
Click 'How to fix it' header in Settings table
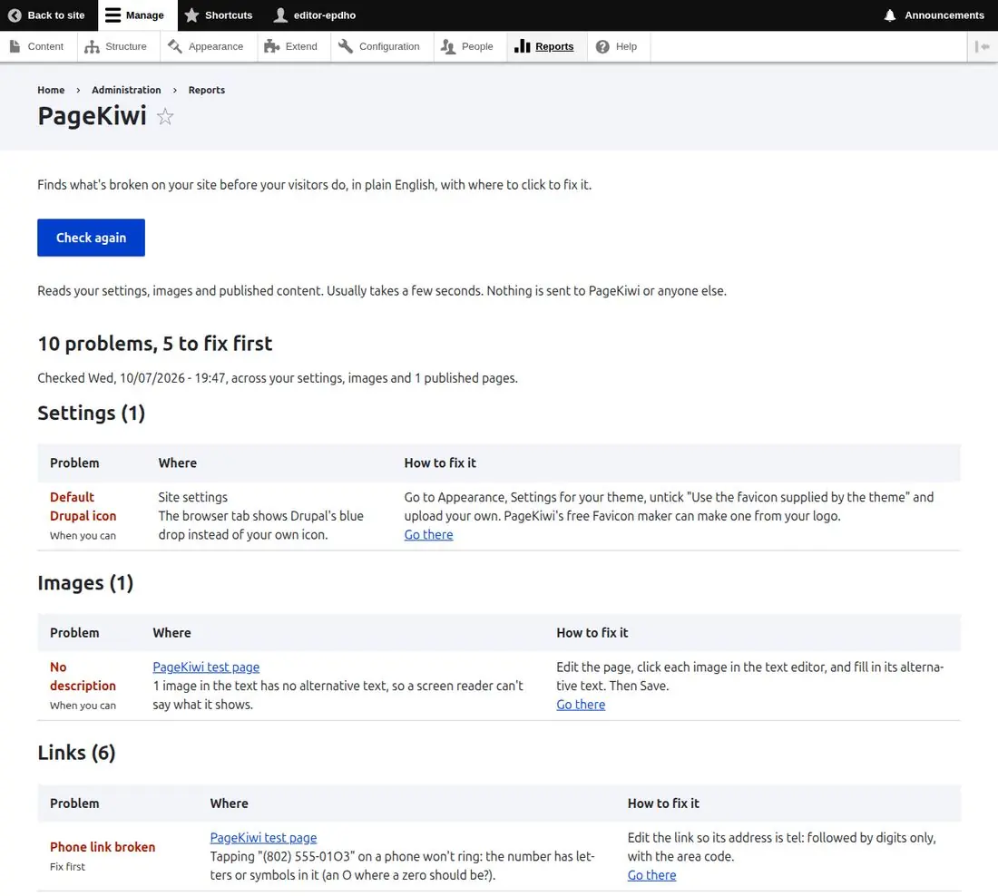(x=440, y=463)
